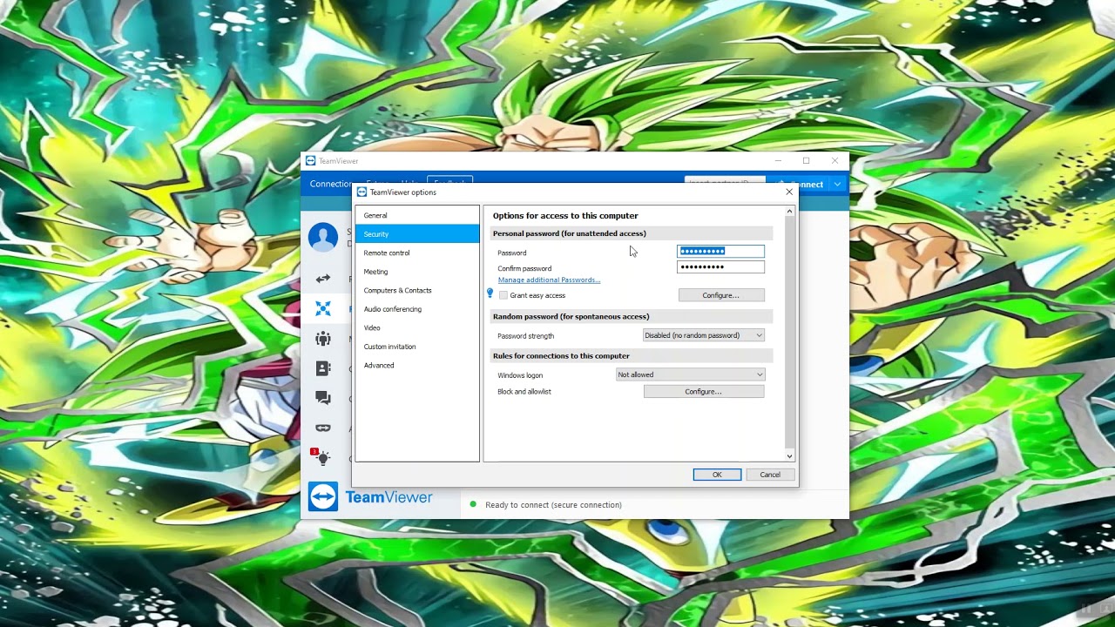Click 'Personal password (for unattended access)' header
This screenshot has width=1115, height=627.
click(570, 233)
